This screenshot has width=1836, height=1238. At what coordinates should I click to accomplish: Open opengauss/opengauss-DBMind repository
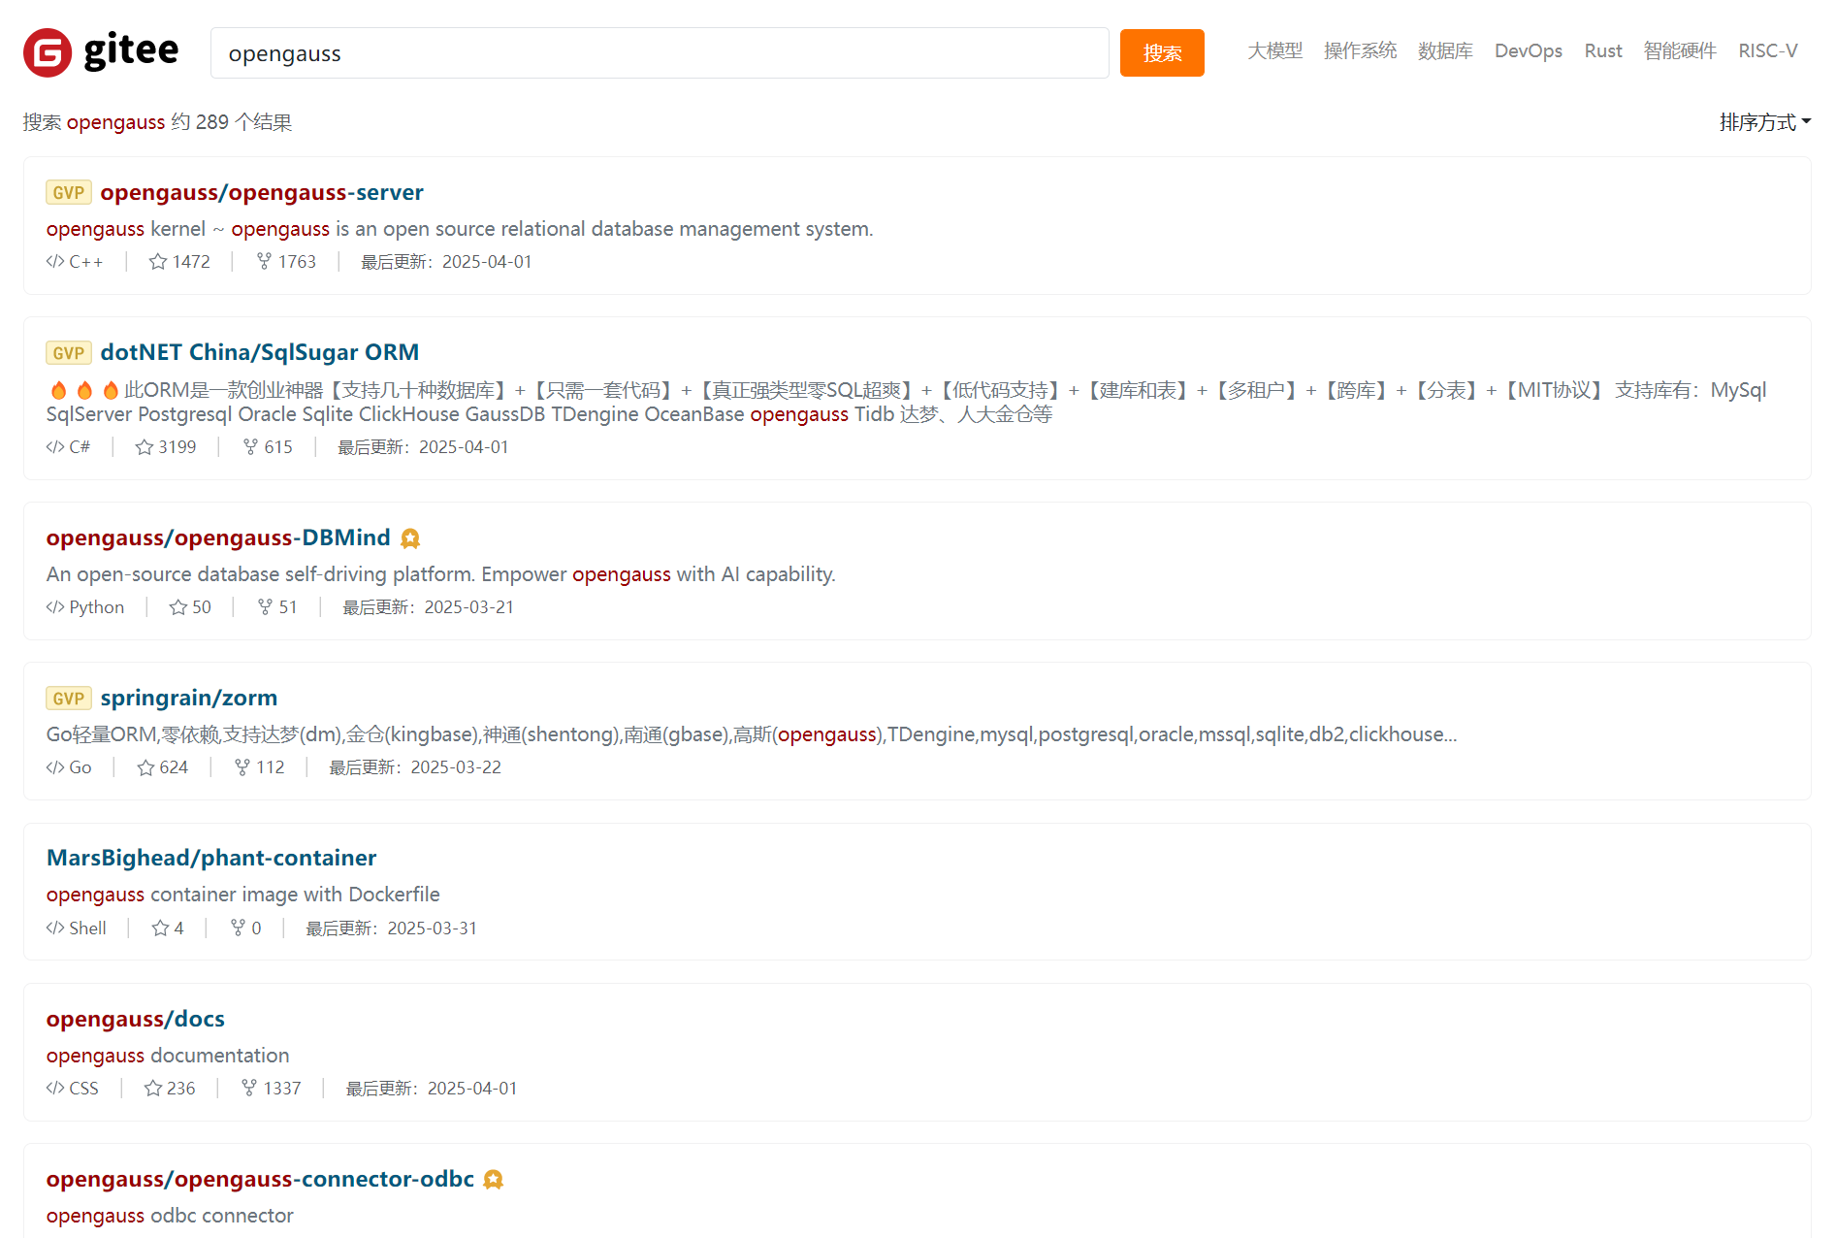(x=218, y=538)
